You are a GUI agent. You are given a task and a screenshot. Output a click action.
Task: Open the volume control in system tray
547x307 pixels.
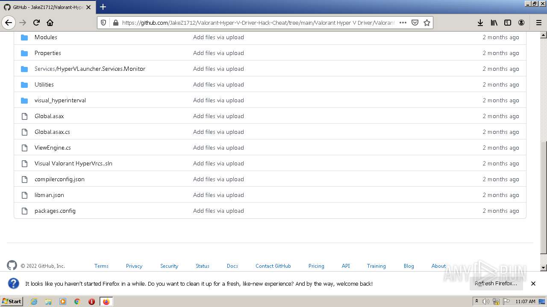coord(486,301)
